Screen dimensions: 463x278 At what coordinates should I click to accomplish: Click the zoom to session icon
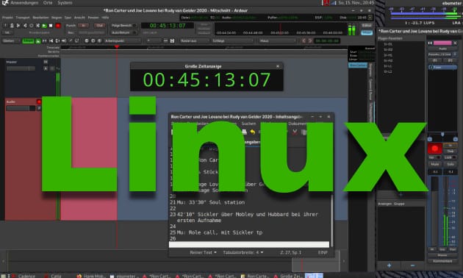99,40
